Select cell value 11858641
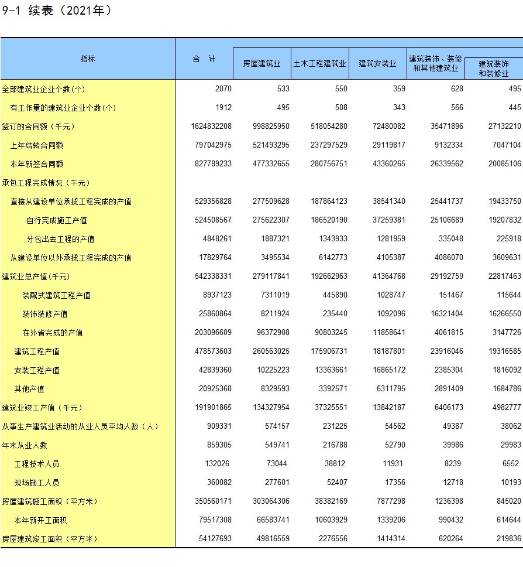Screen dimensions: 523x567 pyautogui.click(x=389, y=333)
